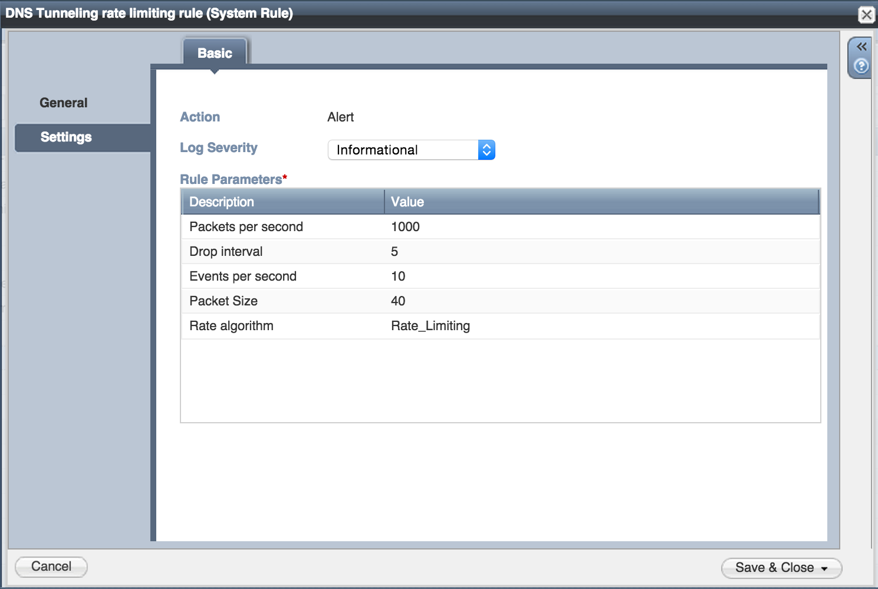
Task: Click the Packet Size value 40
Action: click(398, 301)
